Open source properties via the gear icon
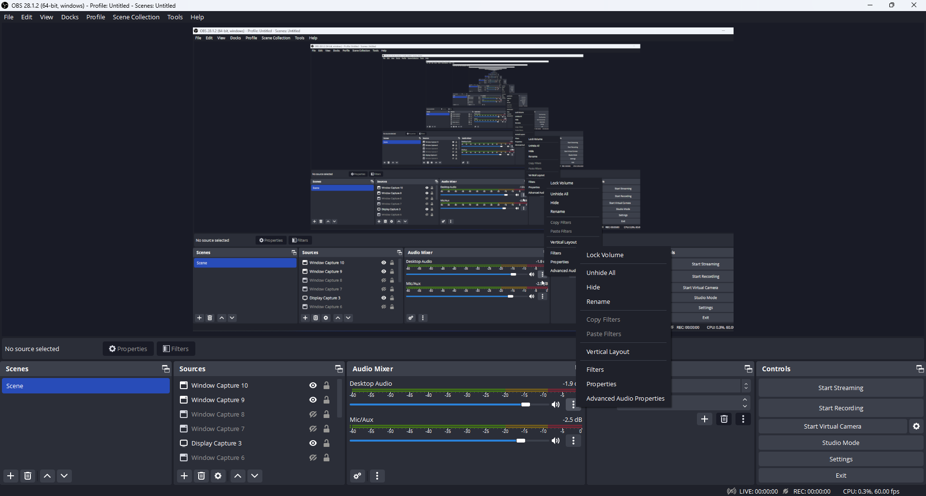 click(x=218, y=476)
